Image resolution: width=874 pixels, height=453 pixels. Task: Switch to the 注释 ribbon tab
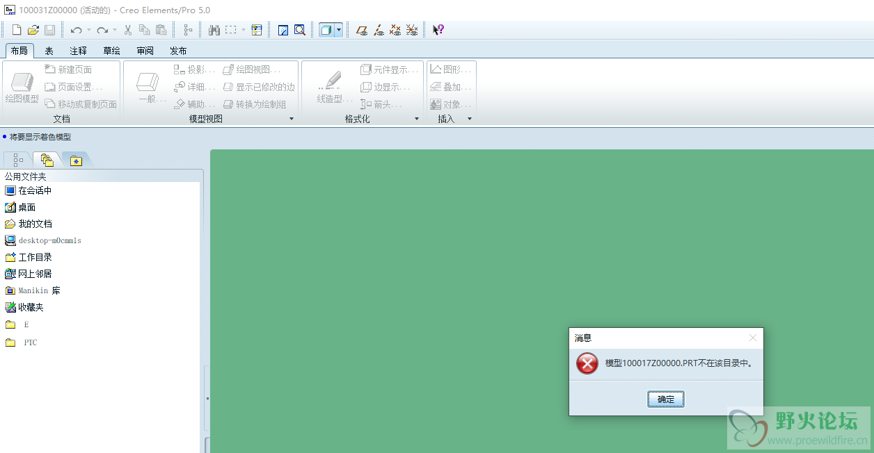(x=79, y=51)
